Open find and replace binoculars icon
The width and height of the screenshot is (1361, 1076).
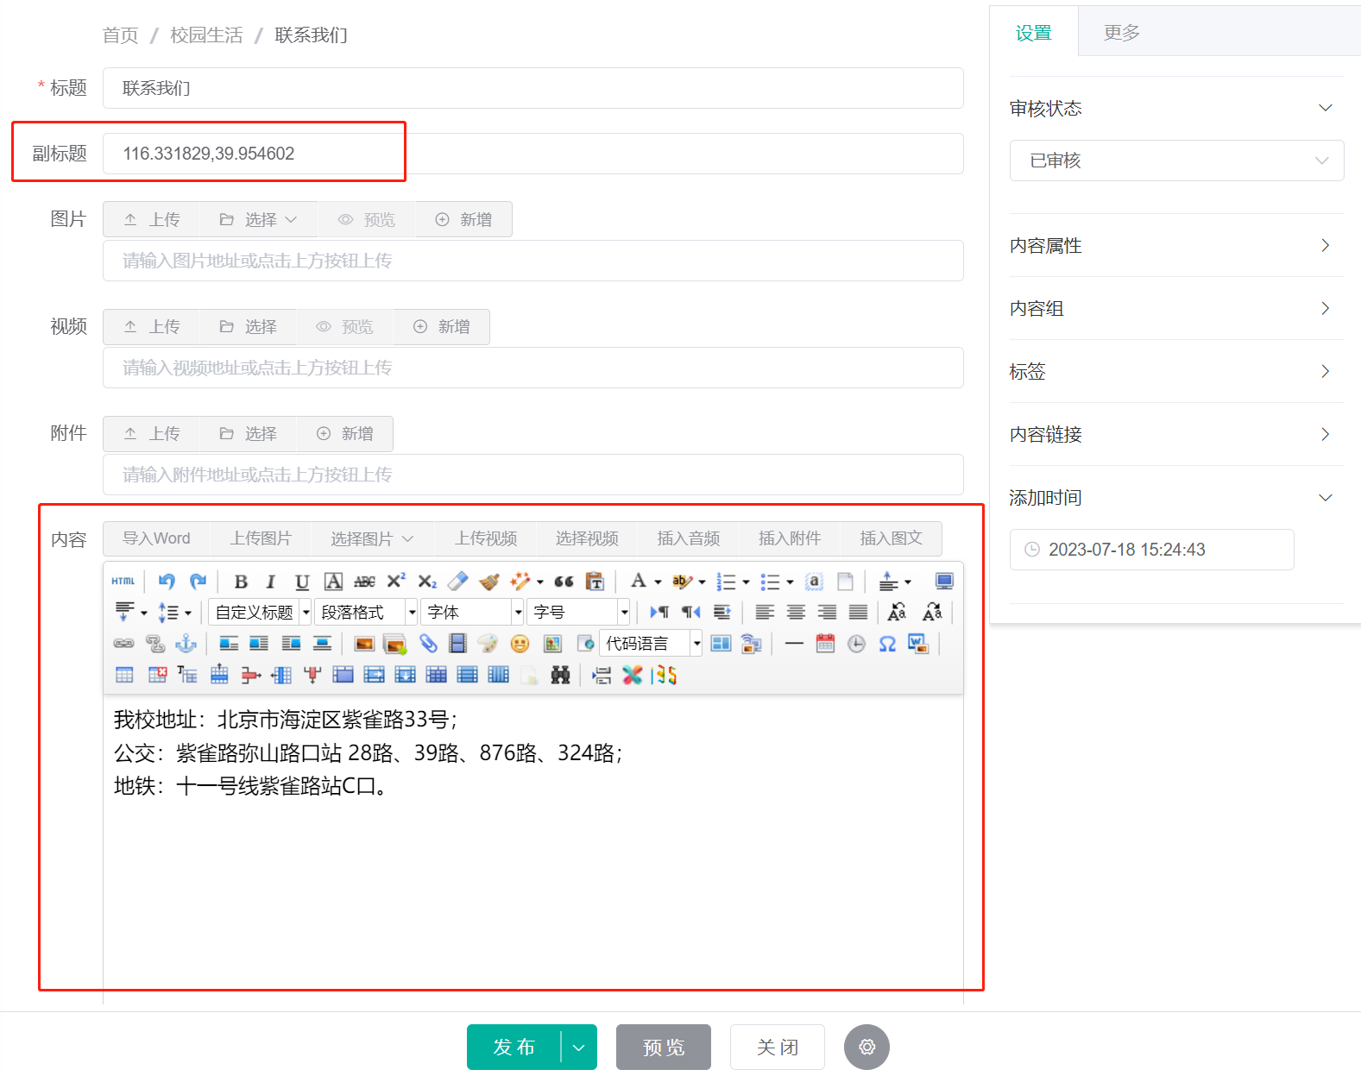click(560, 675)
